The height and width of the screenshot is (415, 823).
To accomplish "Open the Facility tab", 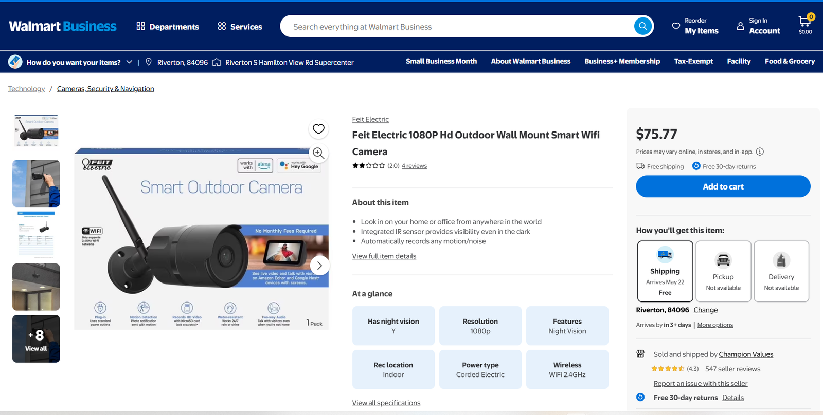I will [739, 61].
